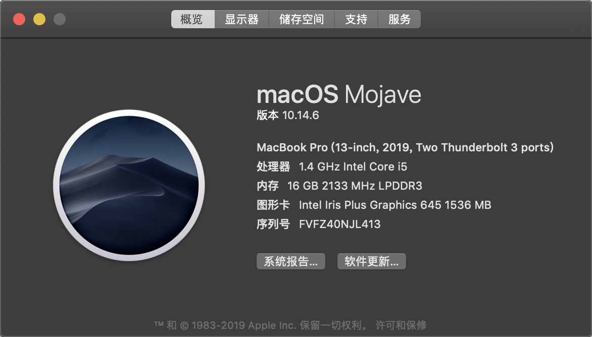This screenshot has width=592, height=337.
Task: Go to the 支持 tab
Action: 356,19
